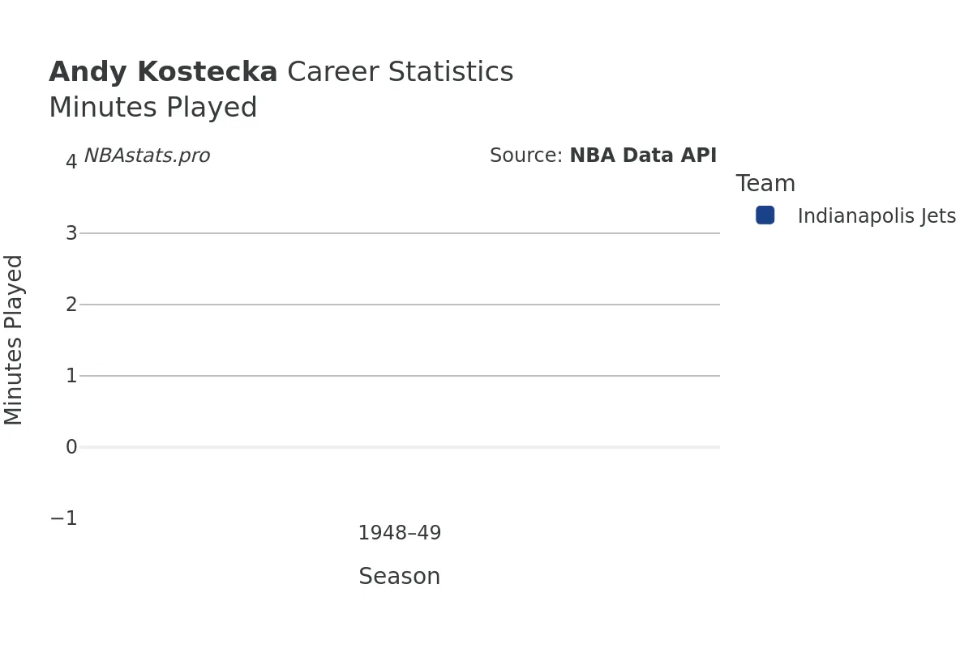Click the Team legend title

coord(765,184)
